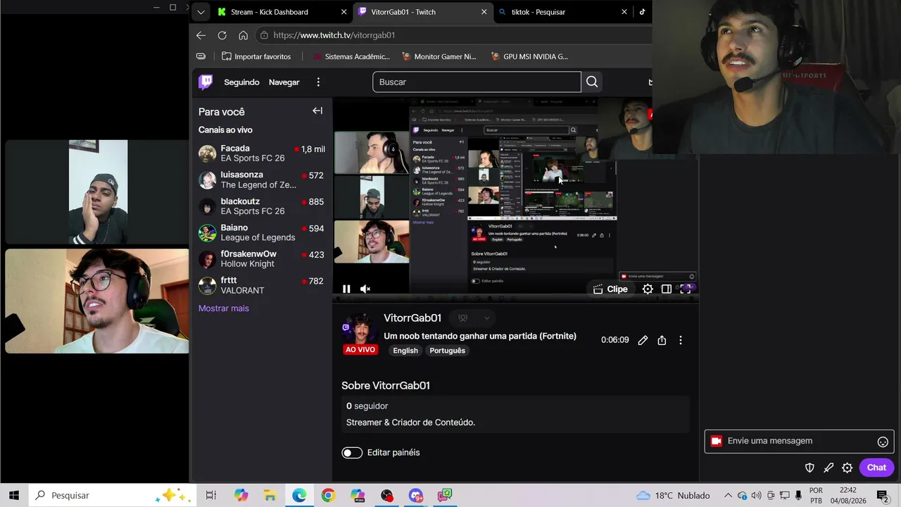
Task: Open luisasonza's live channel
Action: [x=262, y=180]
